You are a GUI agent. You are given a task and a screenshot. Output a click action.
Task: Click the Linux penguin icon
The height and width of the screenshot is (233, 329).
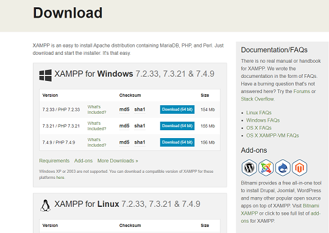pyautogui.click(x=45, y=206)
